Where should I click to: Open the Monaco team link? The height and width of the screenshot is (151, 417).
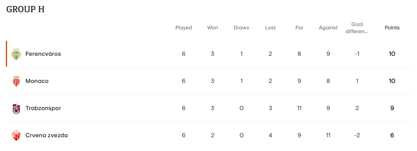pos(37,81)
